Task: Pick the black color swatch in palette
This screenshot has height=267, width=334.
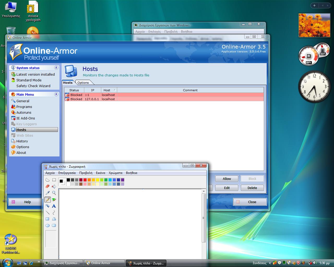Action: [68, 180]
